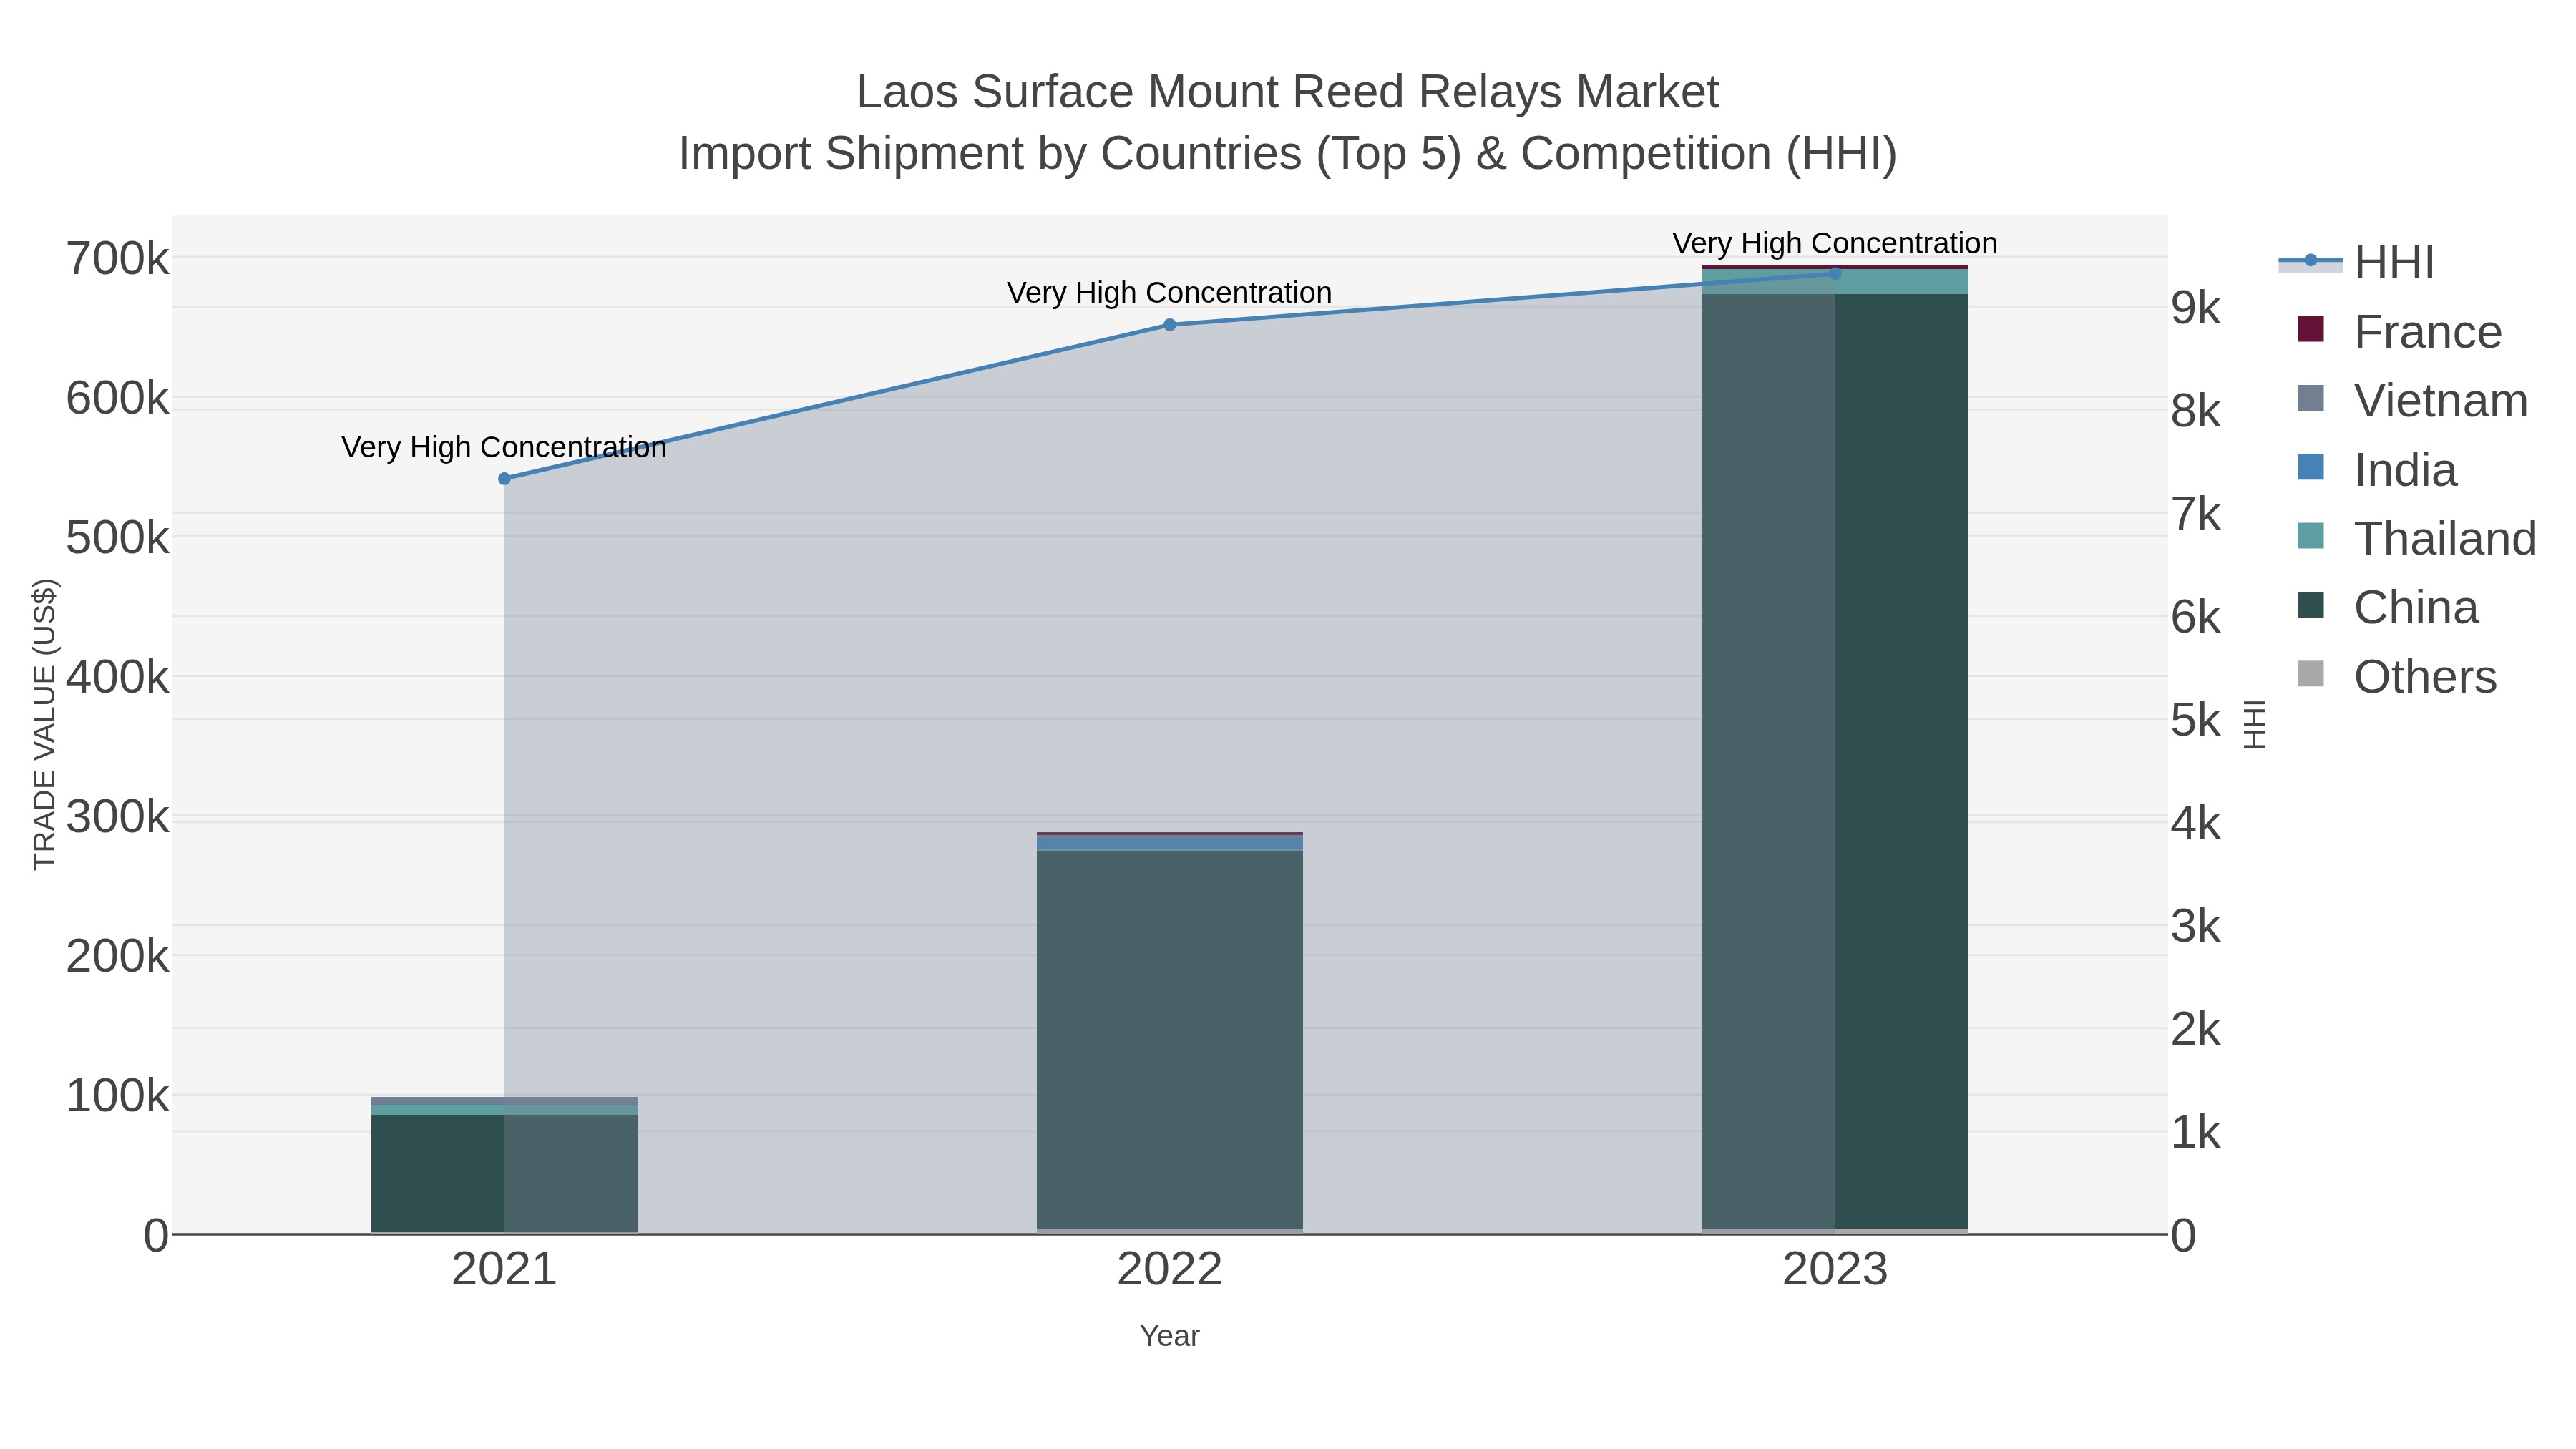The width and height of the screenshot is (2576, 1449).
Task: Click the China bar segment for 2021
Action: [504, 1174]
